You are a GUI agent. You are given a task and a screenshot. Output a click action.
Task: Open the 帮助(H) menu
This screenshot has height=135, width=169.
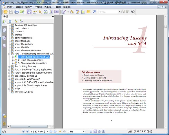click(x=67, y=7)
